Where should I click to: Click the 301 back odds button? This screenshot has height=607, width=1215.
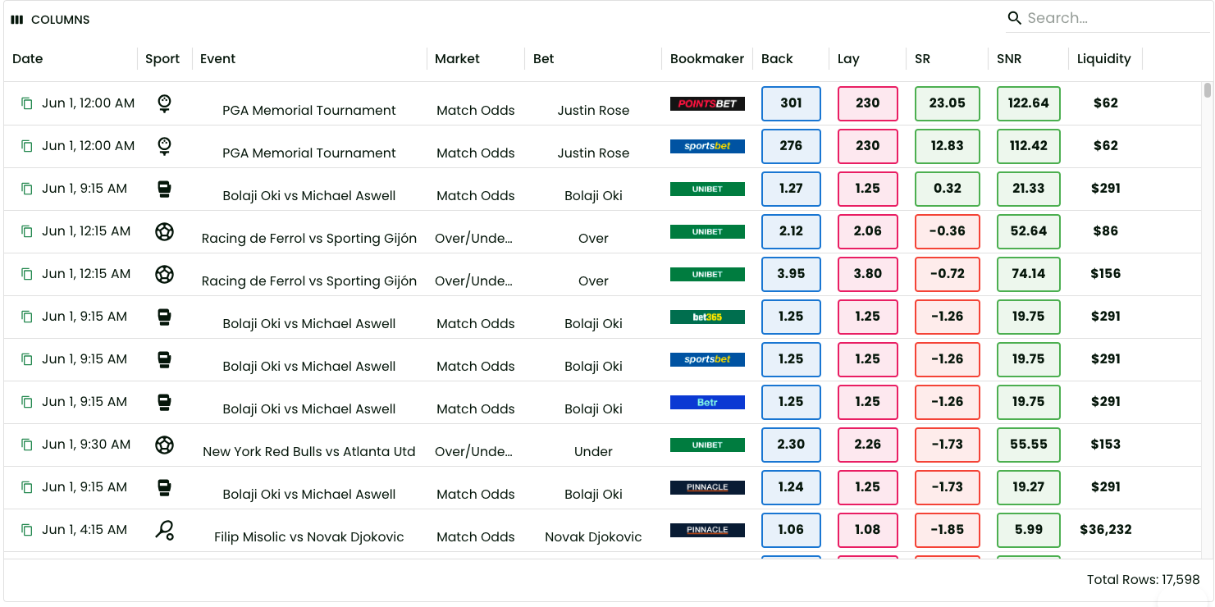pos(791,103)
